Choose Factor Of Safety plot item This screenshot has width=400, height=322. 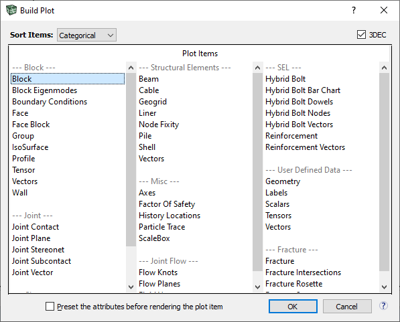[x=167, y=204]
